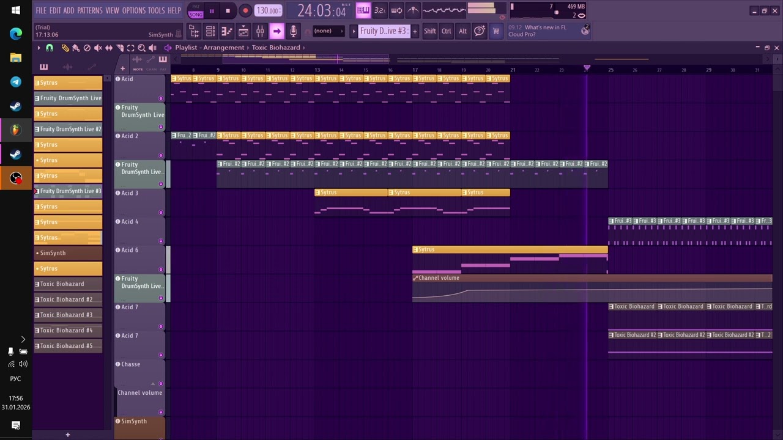Open the Mixer icon
783x440 pixels.
tap(260, 31)
